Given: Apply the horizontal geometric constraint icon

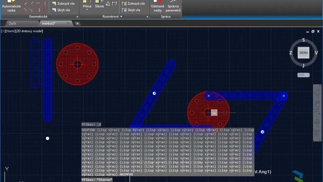Looking at the screenshot, I should pos(38,4).
